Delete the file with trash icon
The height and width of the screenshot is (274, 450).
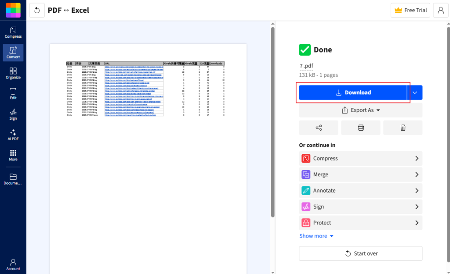(x=403, y=128)
